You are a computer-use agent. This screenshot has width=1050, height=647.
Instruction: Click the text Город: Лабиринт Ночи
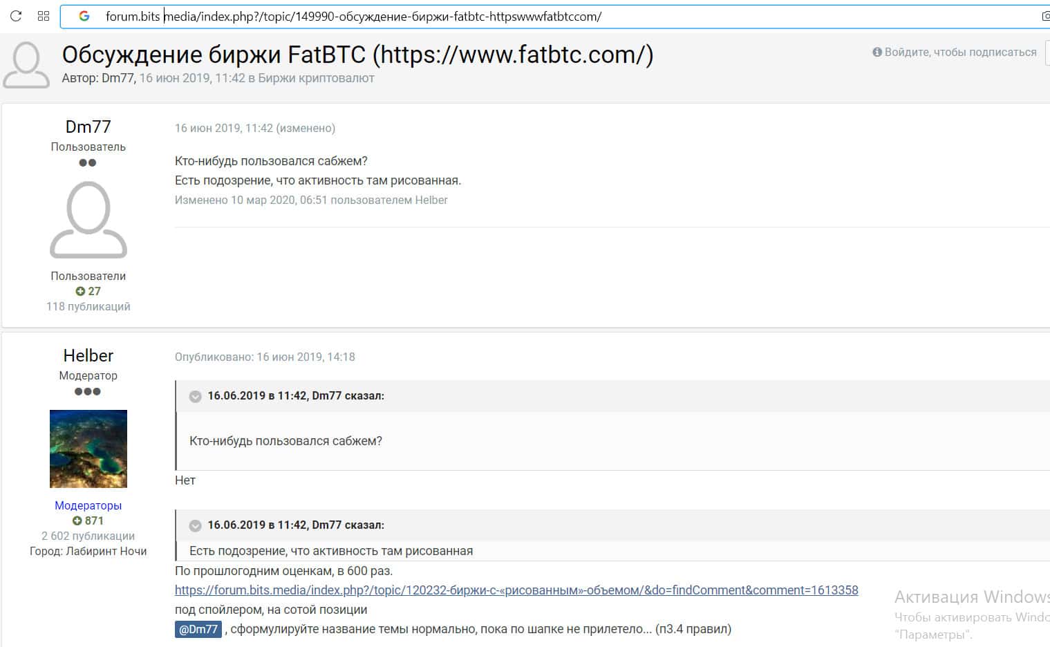click(88, 551)
